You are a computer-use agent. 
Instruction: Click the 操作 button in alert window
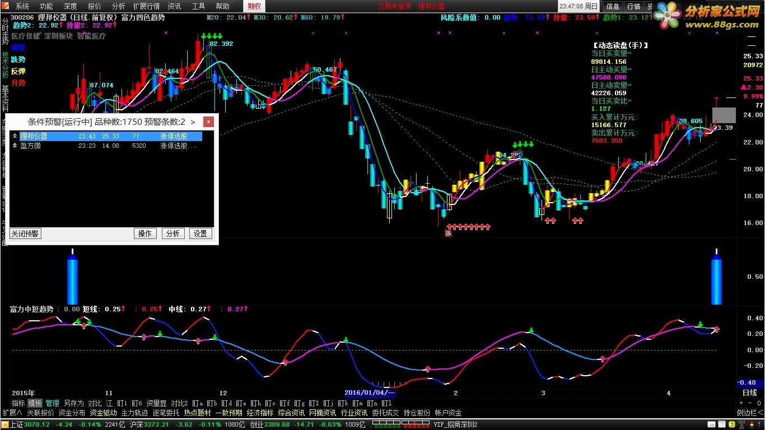[145, 233]
